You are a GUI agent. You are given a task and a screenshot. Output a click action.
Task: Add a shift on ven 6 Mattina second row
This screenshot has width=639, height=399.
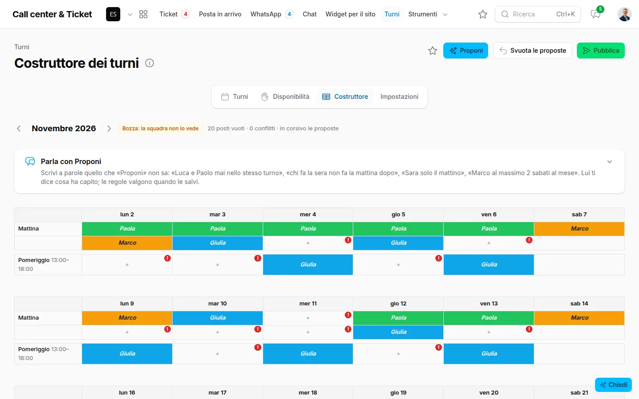489,243
